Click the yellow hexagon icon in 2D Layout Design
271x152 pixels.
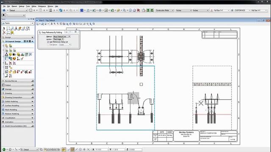[x=11, y=54]
